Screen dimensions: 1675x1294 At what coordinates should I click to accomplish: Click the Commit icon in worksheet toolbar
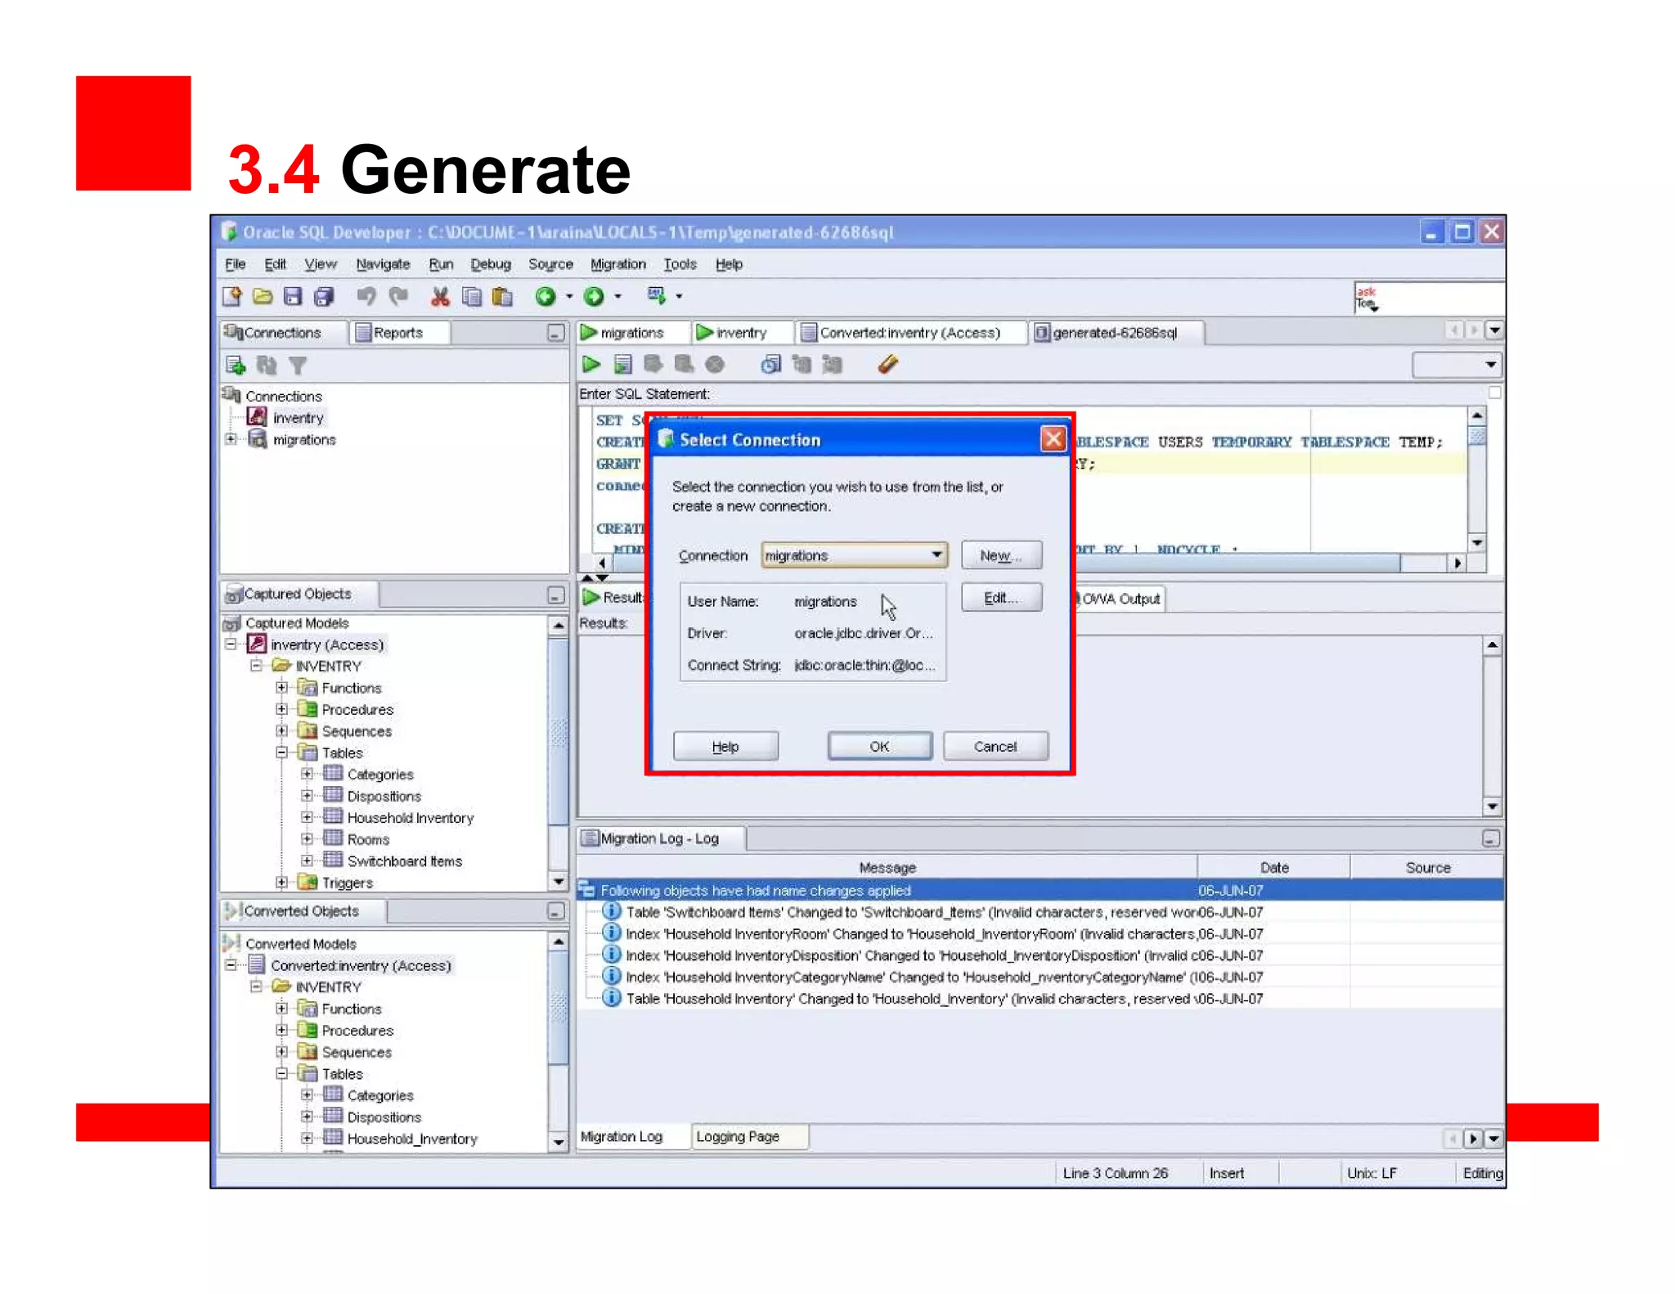pyautogui.click(x=653, y=364)
